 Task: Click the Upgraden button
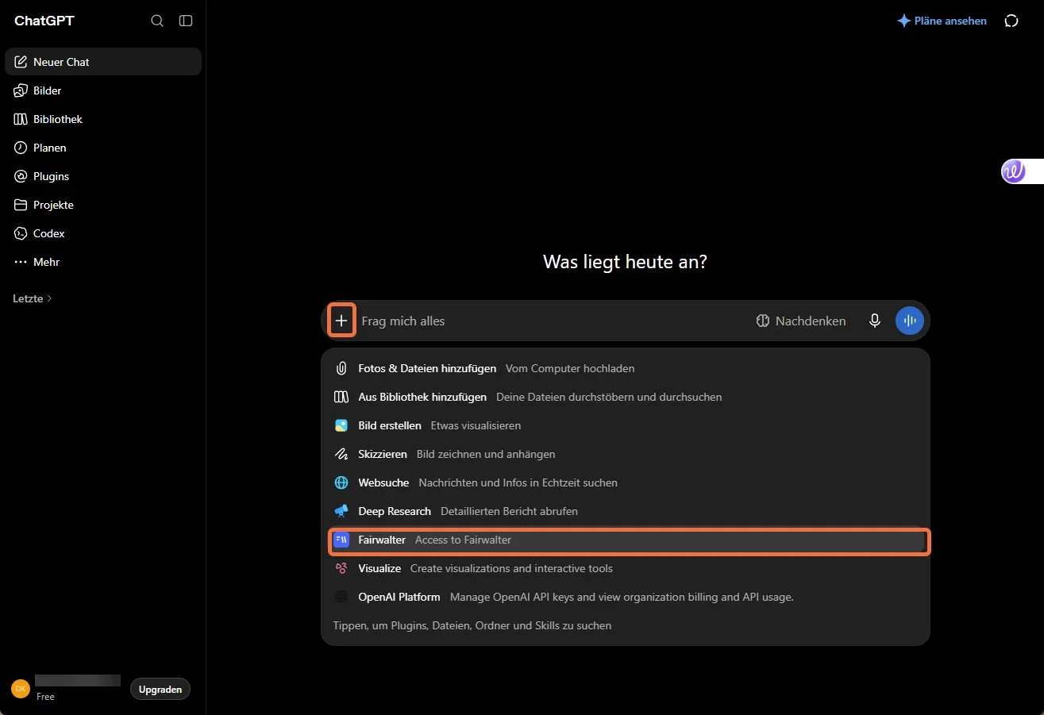point(160,690)
